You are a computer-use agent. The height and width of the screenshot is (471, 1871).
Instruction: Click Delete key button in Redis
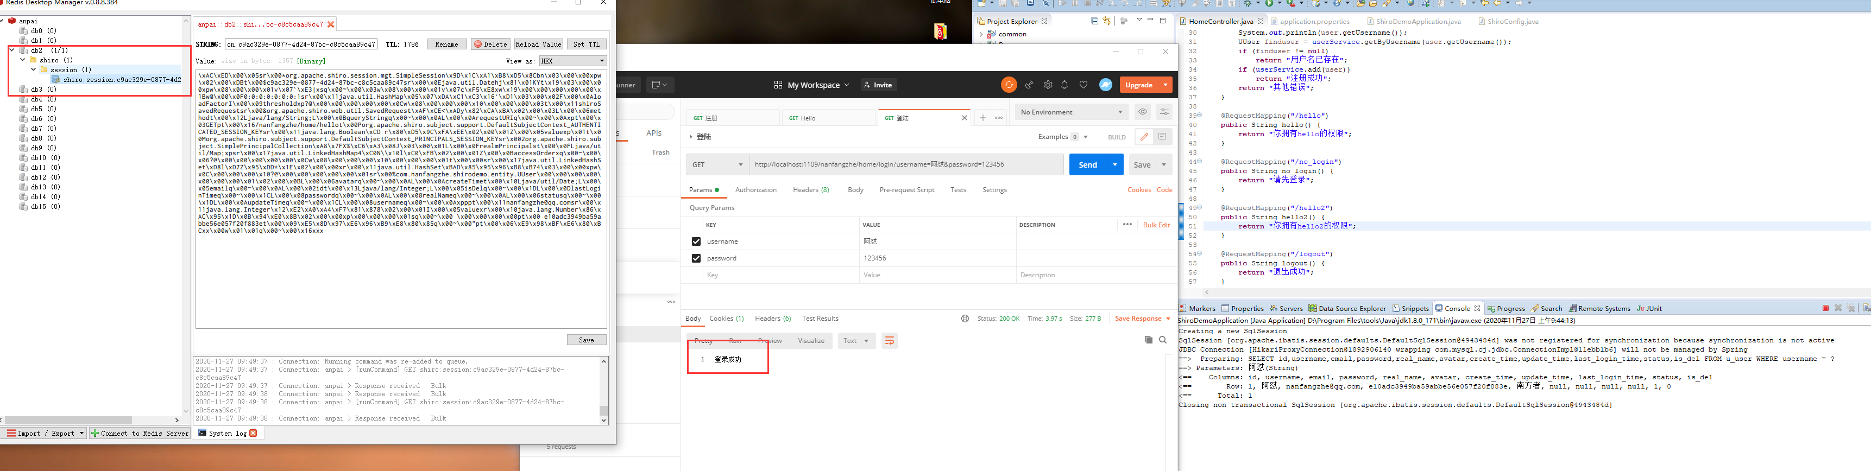[490, 44]
